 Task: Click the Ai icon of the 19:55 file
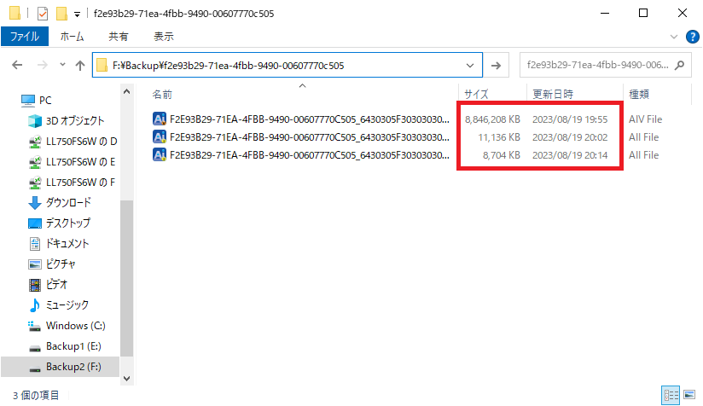point(160,119)
